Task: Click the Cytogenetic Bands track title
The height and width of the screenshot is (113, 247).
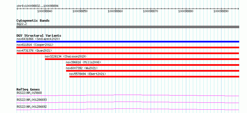Action: [33, 21]
